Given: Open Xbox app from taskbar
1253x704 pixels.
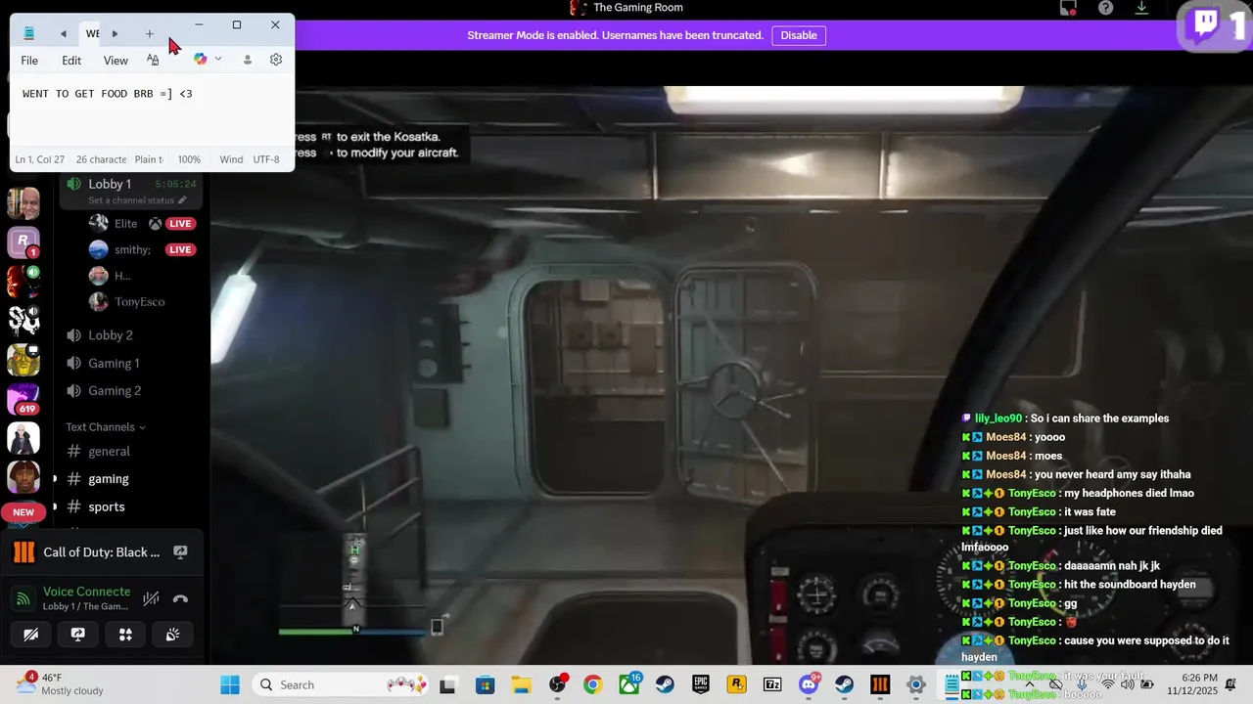Looking at the screenshot, I should click(x=628, y=684).
